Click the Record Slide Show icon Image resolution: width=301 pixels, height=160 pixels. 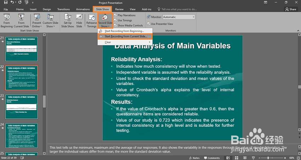(105, 17)
